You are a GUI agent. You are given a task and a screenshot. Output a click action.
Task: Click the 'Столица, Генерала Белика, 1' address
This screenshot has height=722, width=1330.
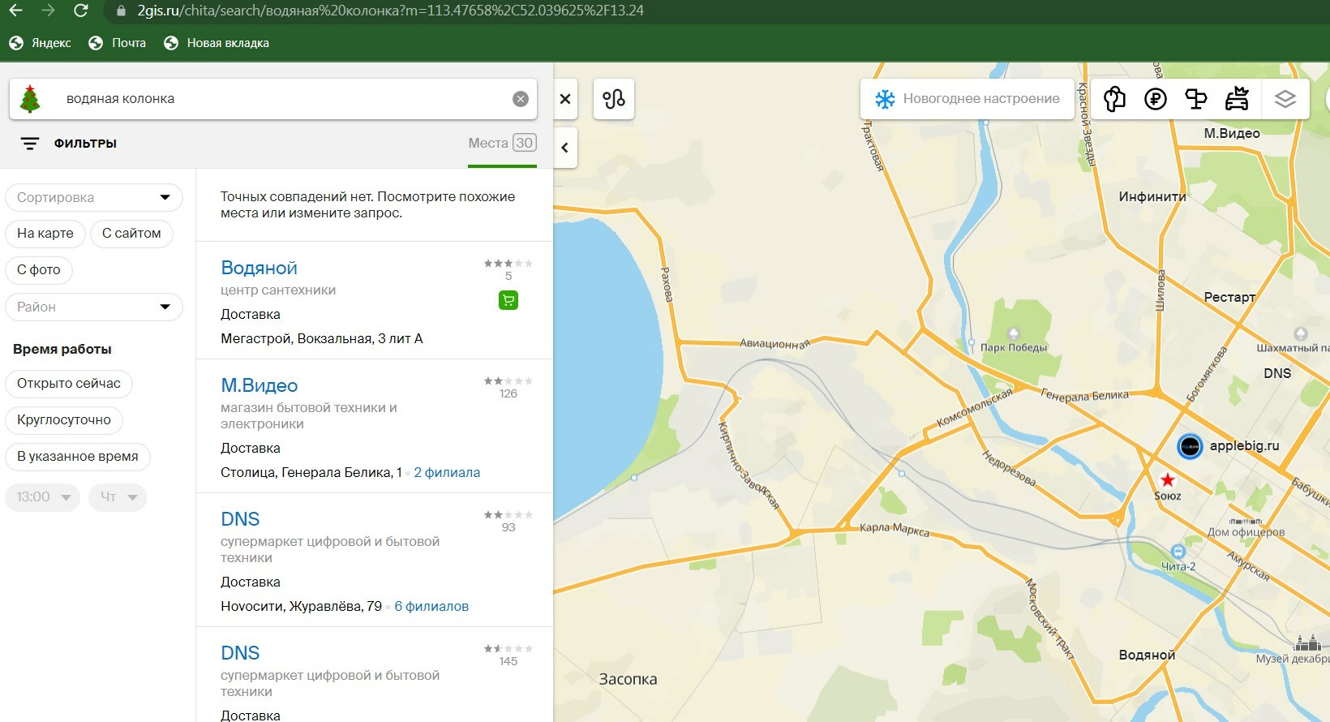[x=311, y=472]
